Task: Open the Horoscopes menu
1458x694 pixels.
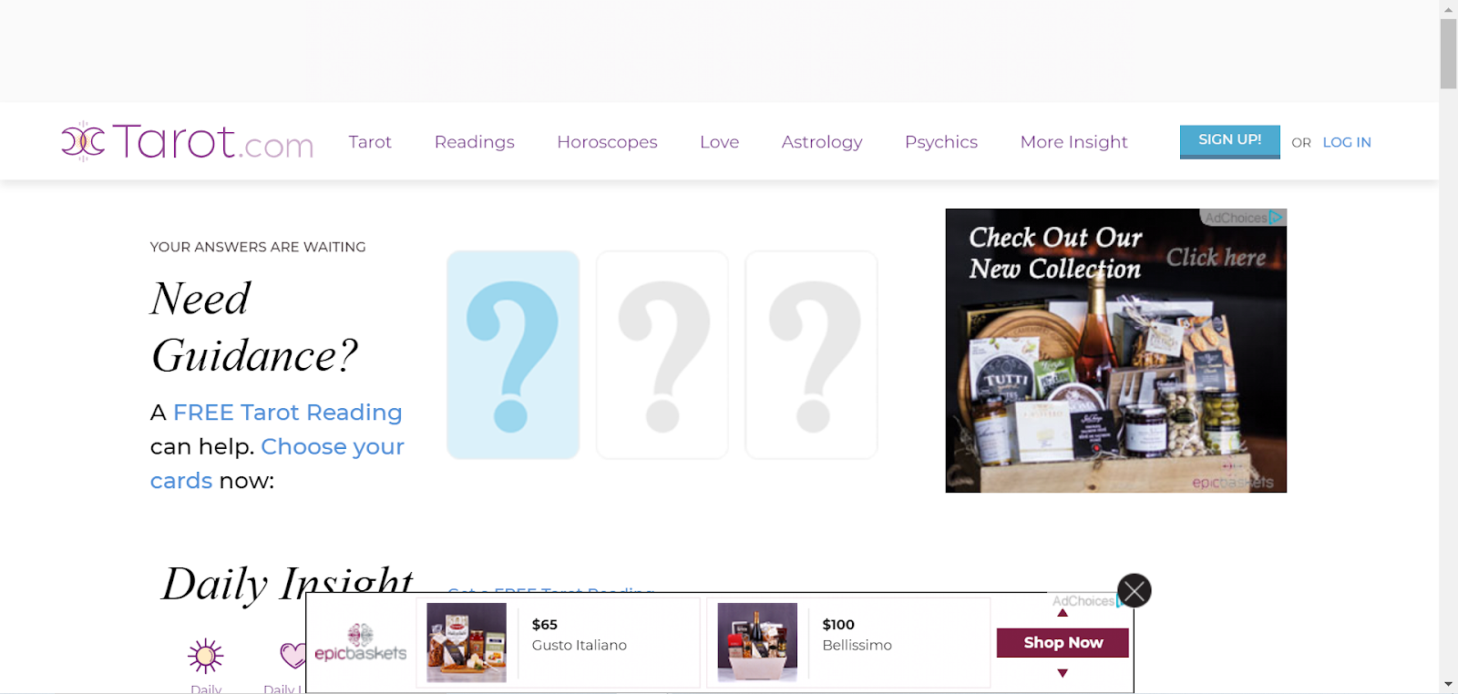Action: [607, 142]
